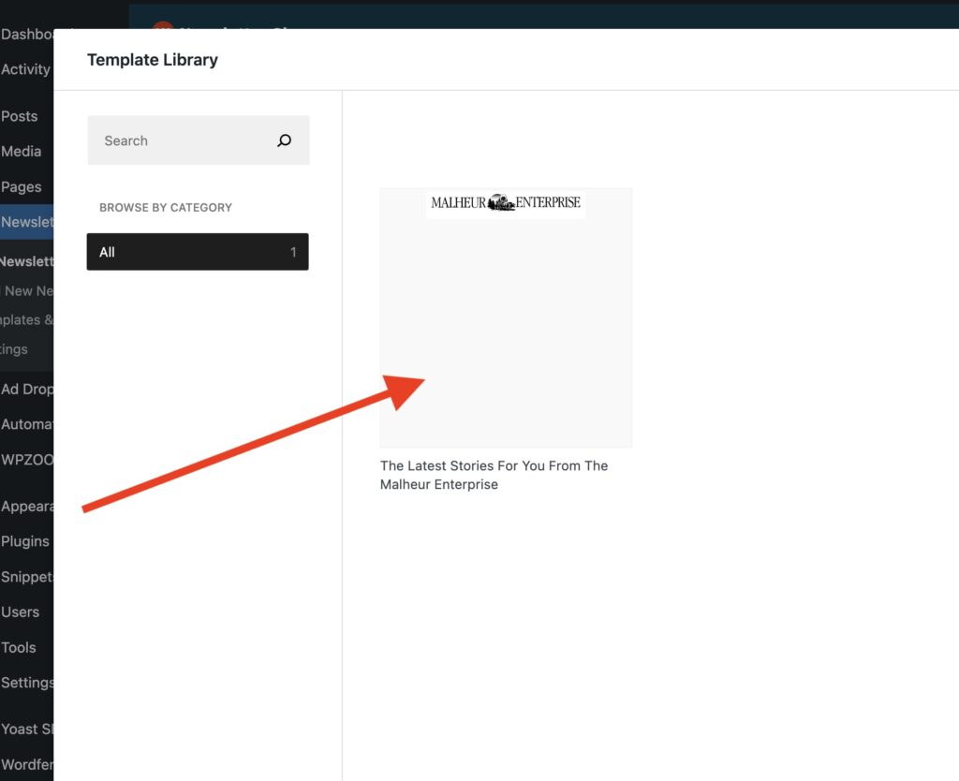The image size is (959, 781).
Task: Go to Dashboard in the sidebar
Action: pos(27,35)
